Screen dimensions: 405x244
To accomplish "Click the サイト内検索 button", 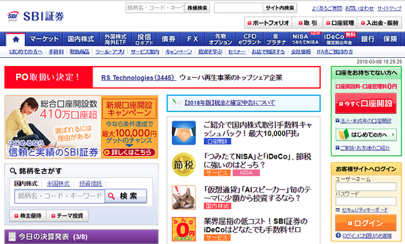I will pyautogui.click(x=279, y=8).
